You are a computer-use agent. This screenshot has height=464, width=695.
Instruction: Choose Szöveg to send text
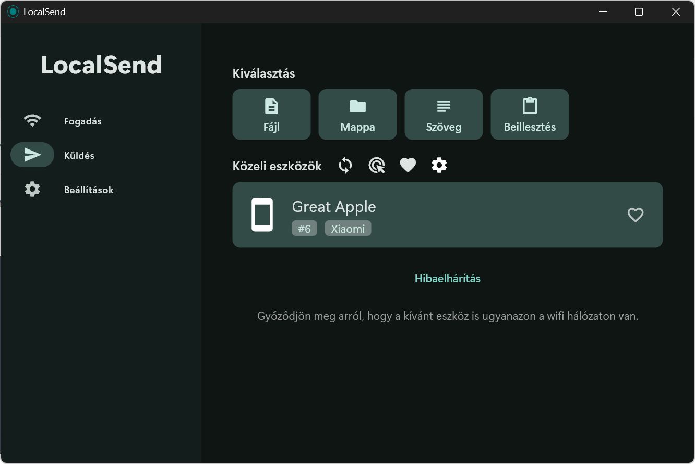(444, 106)
